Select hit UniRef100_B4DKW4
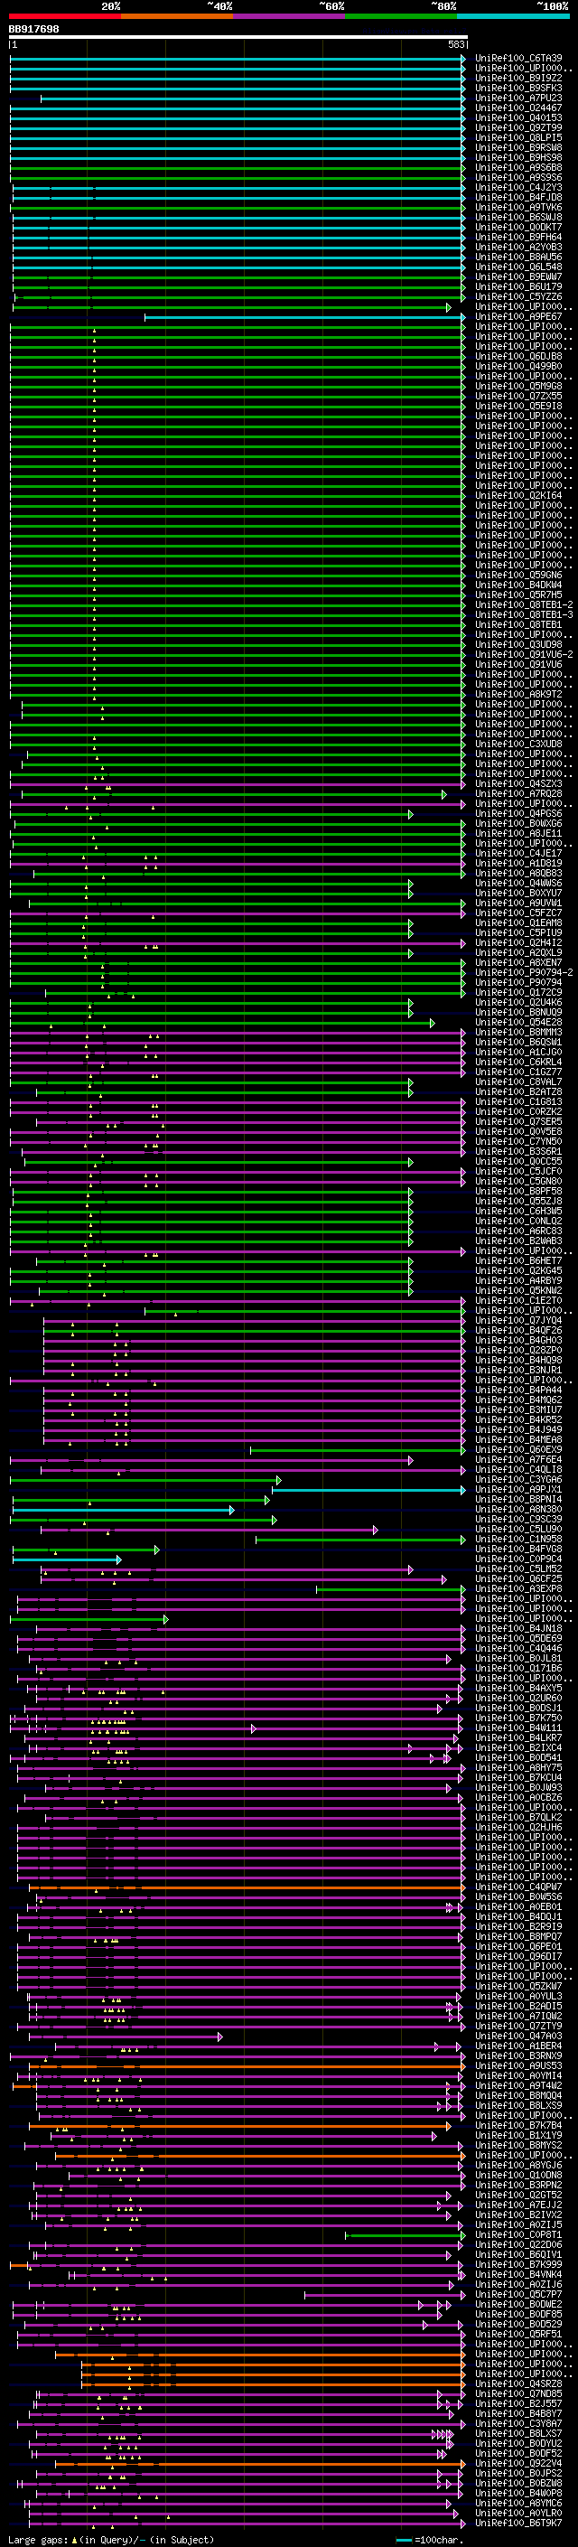 click(518, 585)
